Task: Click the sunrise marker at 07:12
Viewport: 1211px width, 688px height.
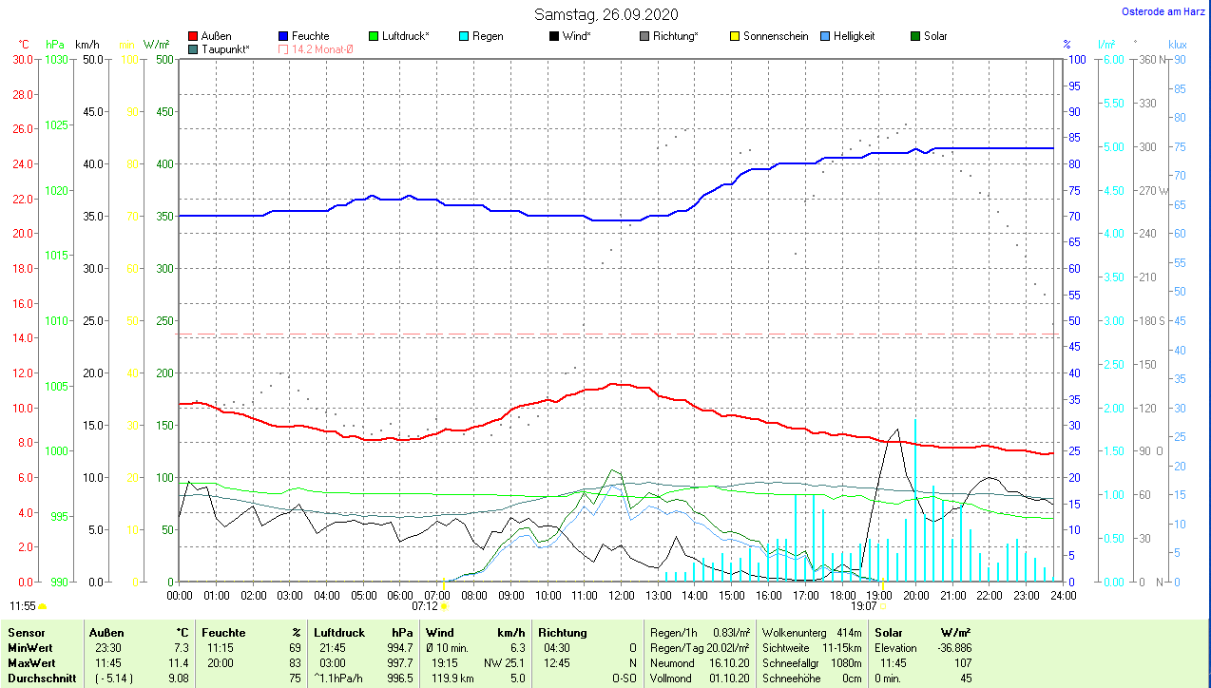Action: pyautogui.click(x=443, y=605)
